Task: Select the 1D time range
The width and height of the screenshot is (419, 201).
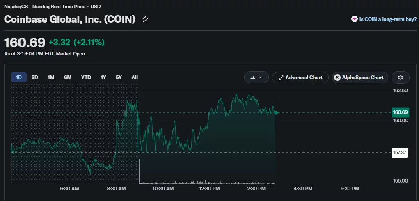Action: 19,78
